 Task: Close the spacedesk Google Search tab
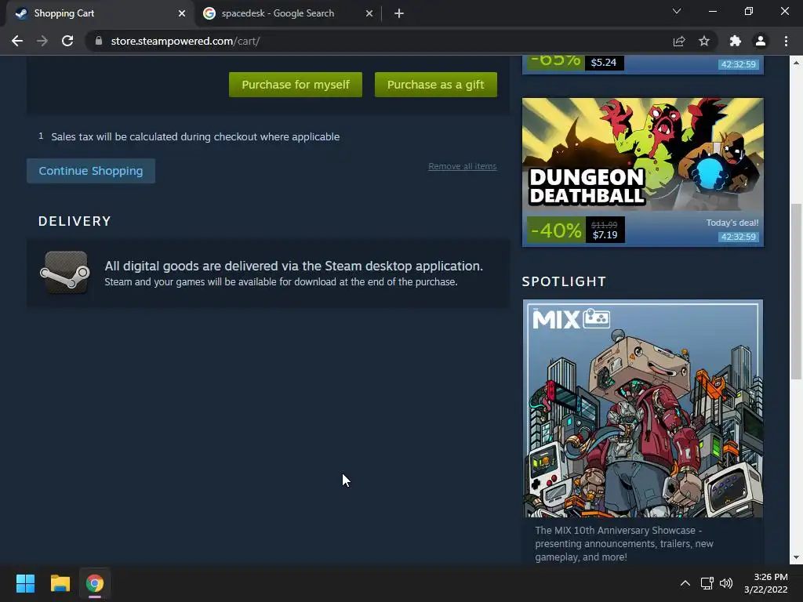[369, 13]
